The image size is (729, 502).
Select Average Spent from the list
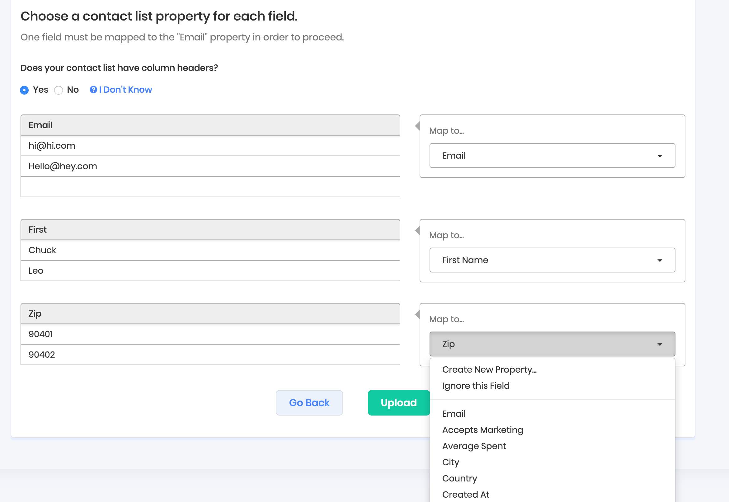474,446
